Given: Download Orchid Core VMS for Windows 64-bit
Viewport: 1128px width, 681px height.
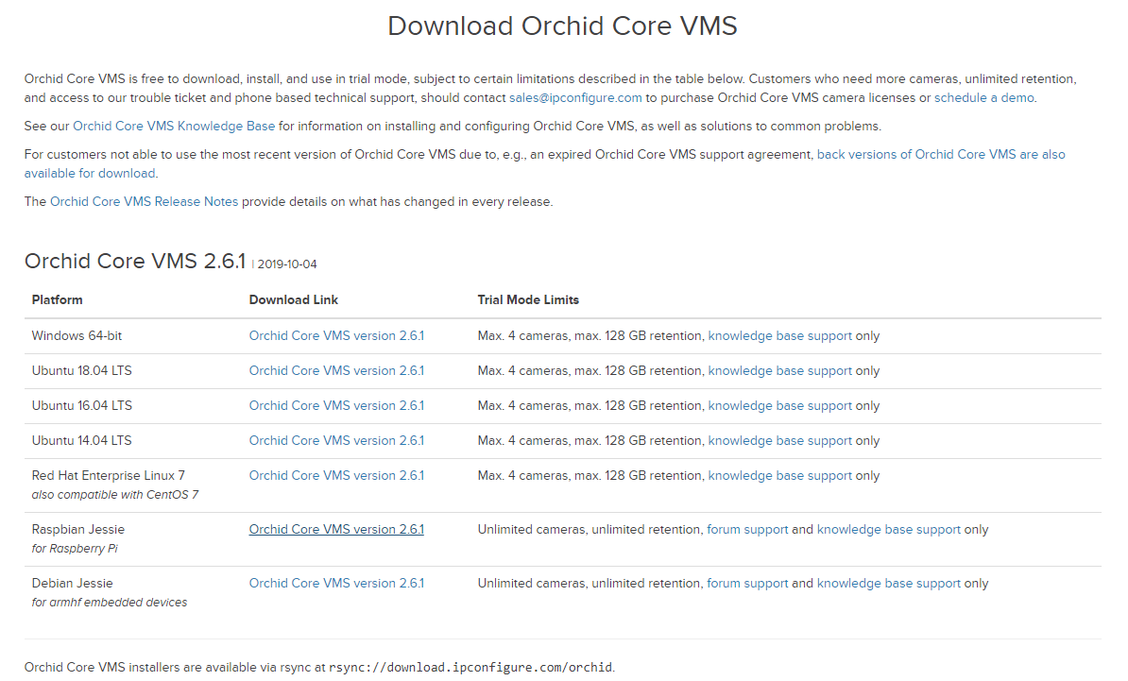Looking at the screenshot, I should (x=336, y=335).
